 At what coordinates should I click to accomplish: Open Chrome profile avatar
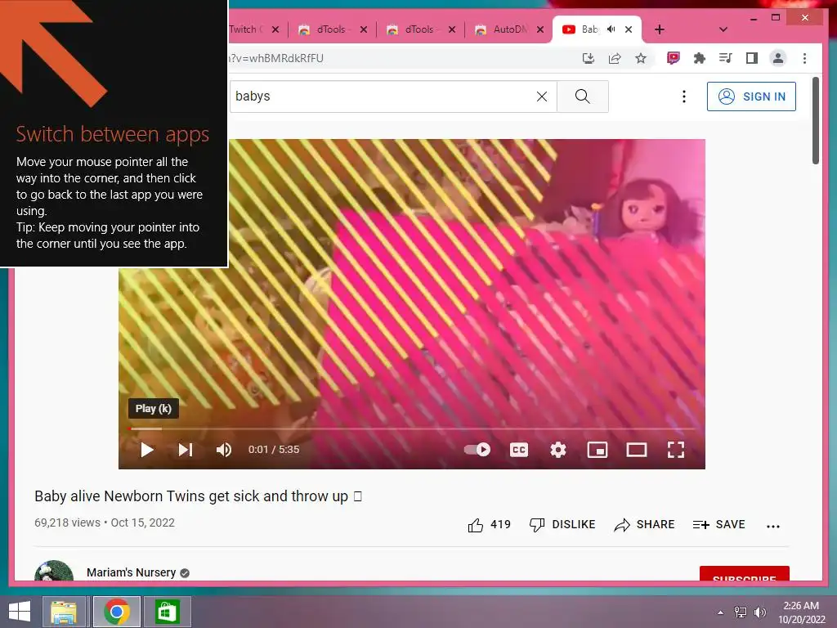(x=778, y=58)
